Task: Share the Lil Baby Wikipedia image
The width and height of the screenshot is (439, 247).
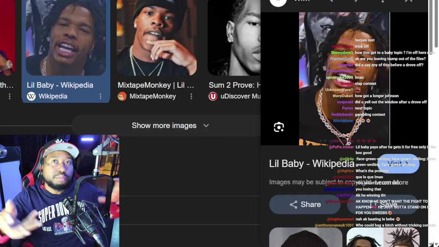Action: click(305, 204)
